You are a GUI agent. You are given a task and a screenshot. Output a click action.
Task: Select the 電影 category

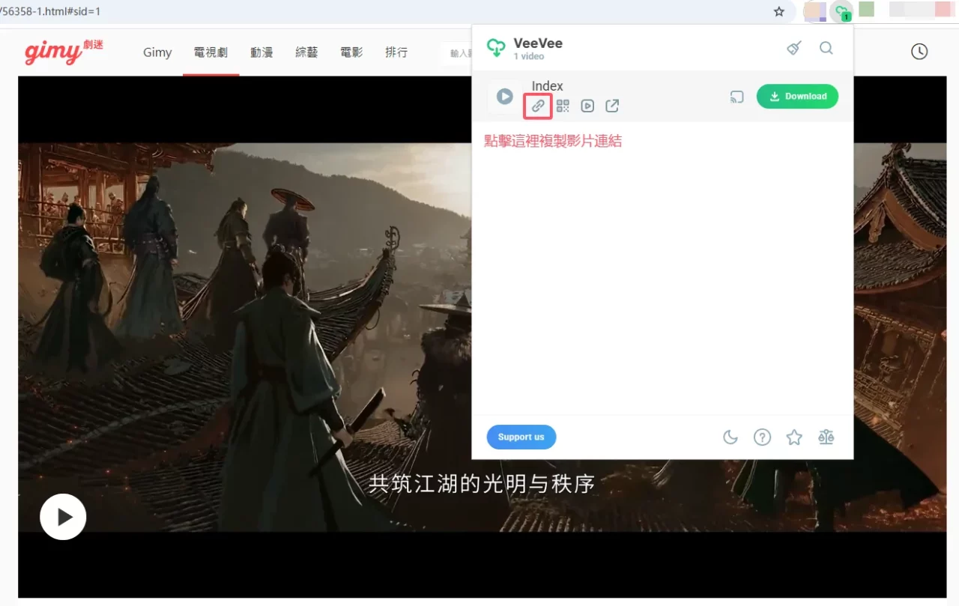[351, 52]
